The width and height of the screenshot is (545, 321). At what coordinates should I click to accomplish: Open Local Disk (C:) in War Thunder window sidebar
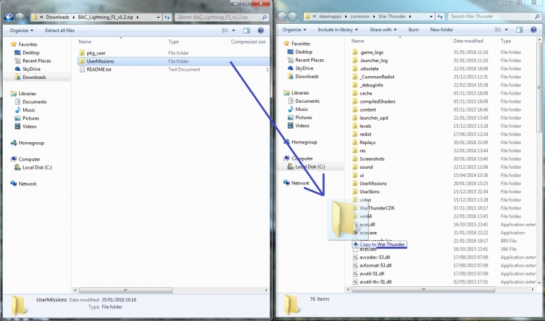(x=310, y=167)
